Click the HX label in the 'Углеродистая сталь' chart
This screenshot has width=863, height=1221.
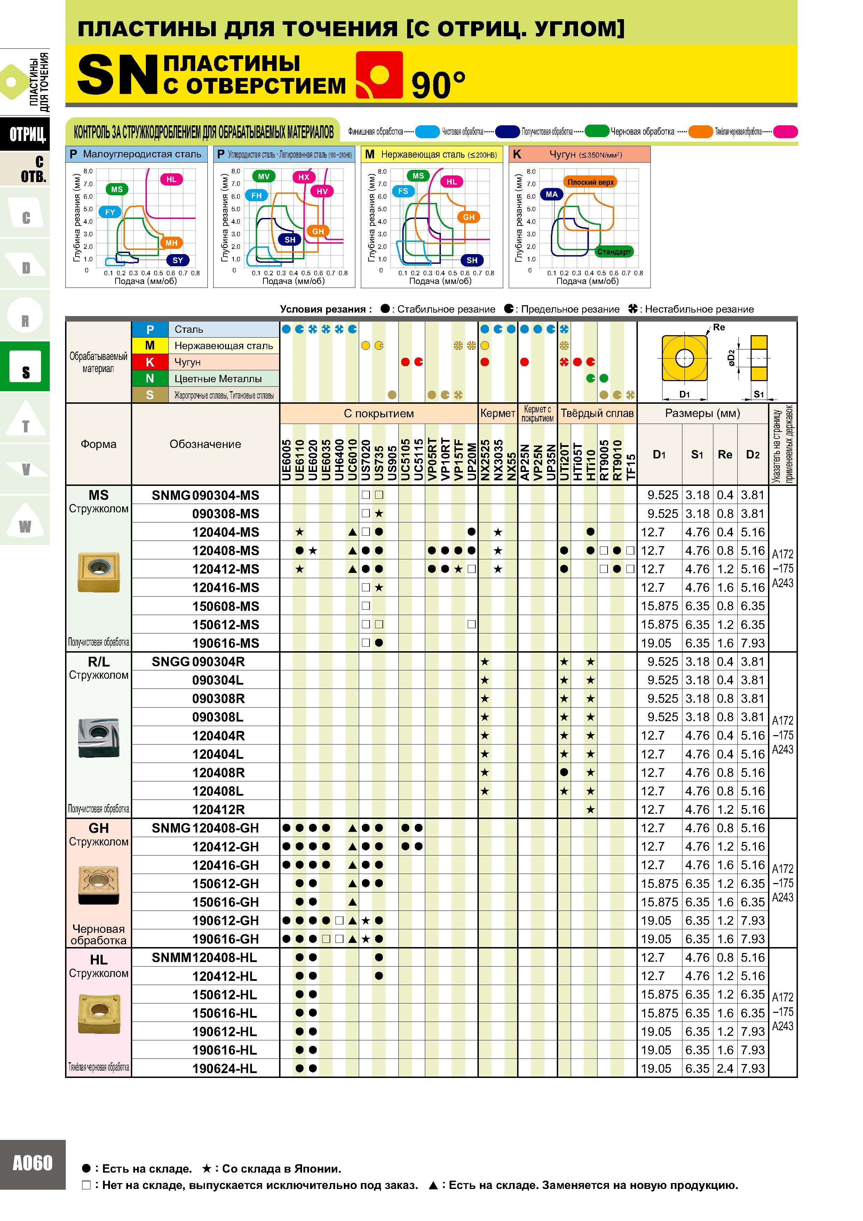click(x=304, y=177)
